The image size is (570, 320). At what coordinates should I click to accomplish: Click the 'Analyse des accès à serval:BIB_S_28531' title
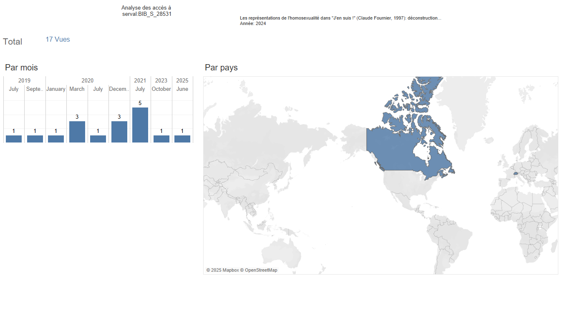146,11
